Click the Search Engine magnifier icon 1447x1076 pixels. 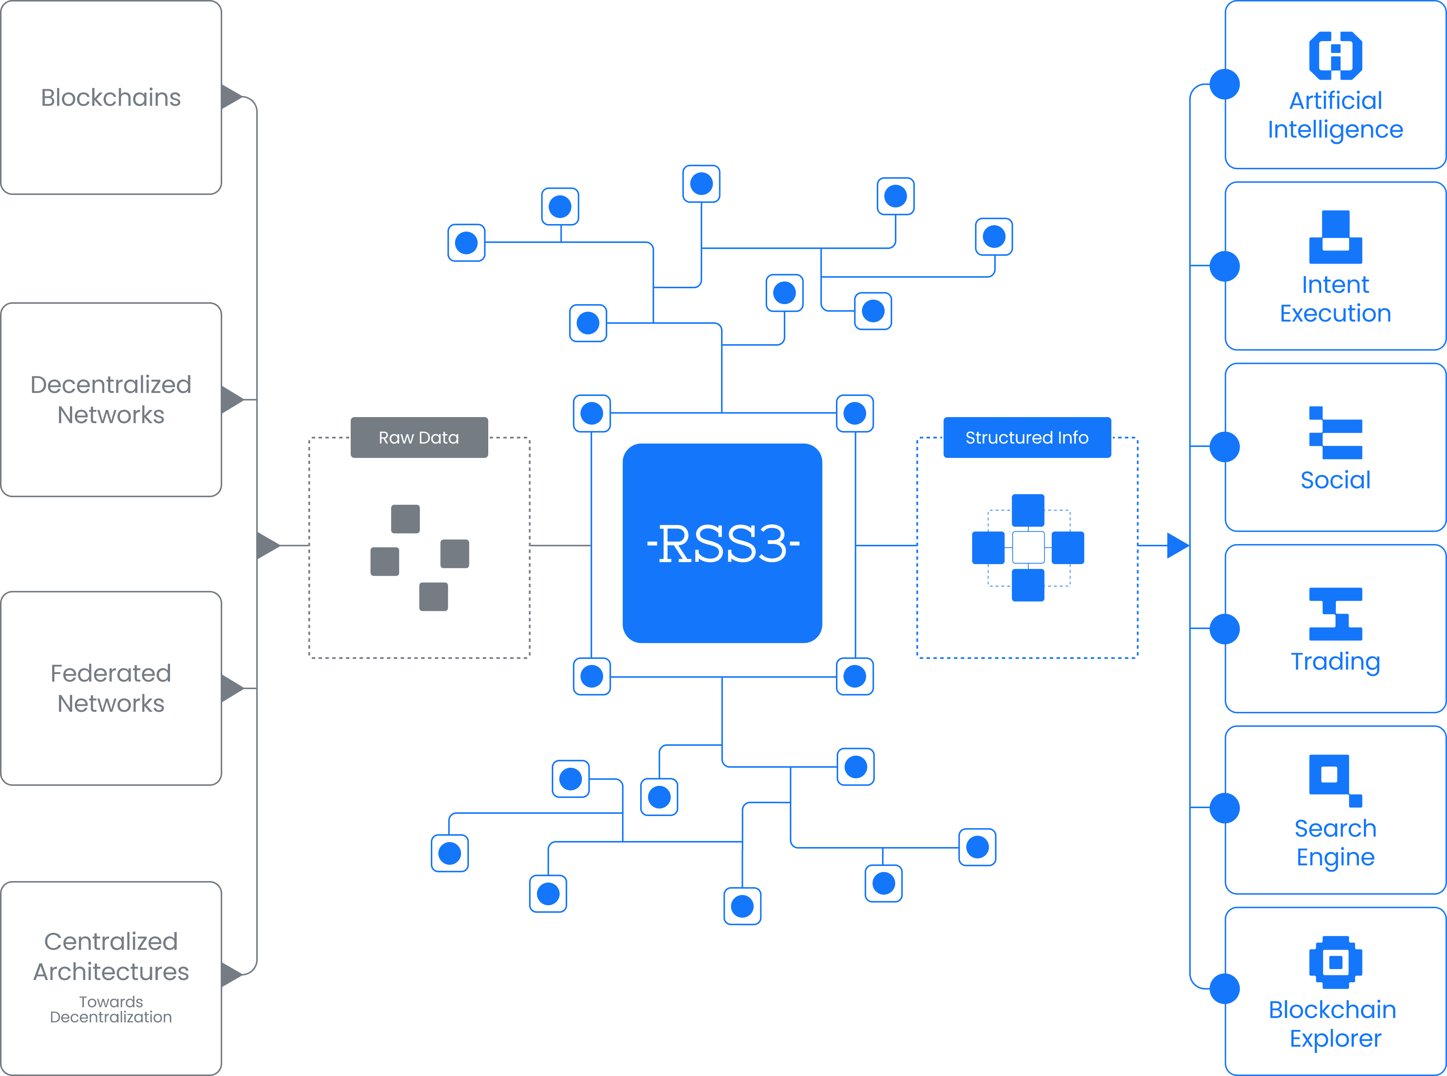click(x=1336, y=781)
